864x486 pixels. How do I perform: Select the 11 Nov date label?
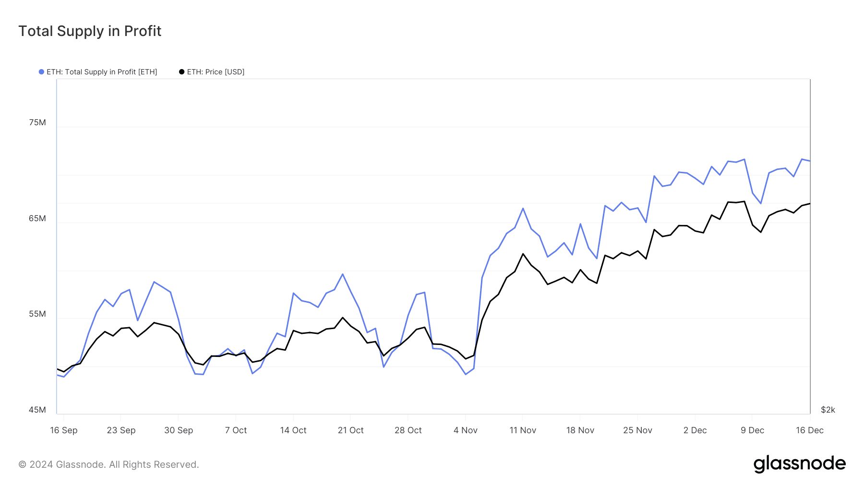click(523, 430)
